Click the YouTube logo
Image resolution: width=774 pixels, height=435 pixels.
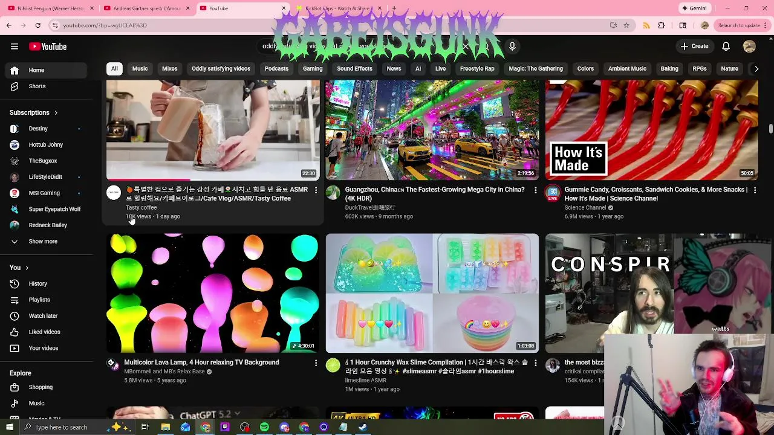(47, 47)
